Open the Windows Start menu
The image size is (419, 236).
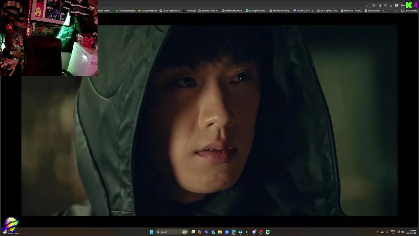[151, 232]
